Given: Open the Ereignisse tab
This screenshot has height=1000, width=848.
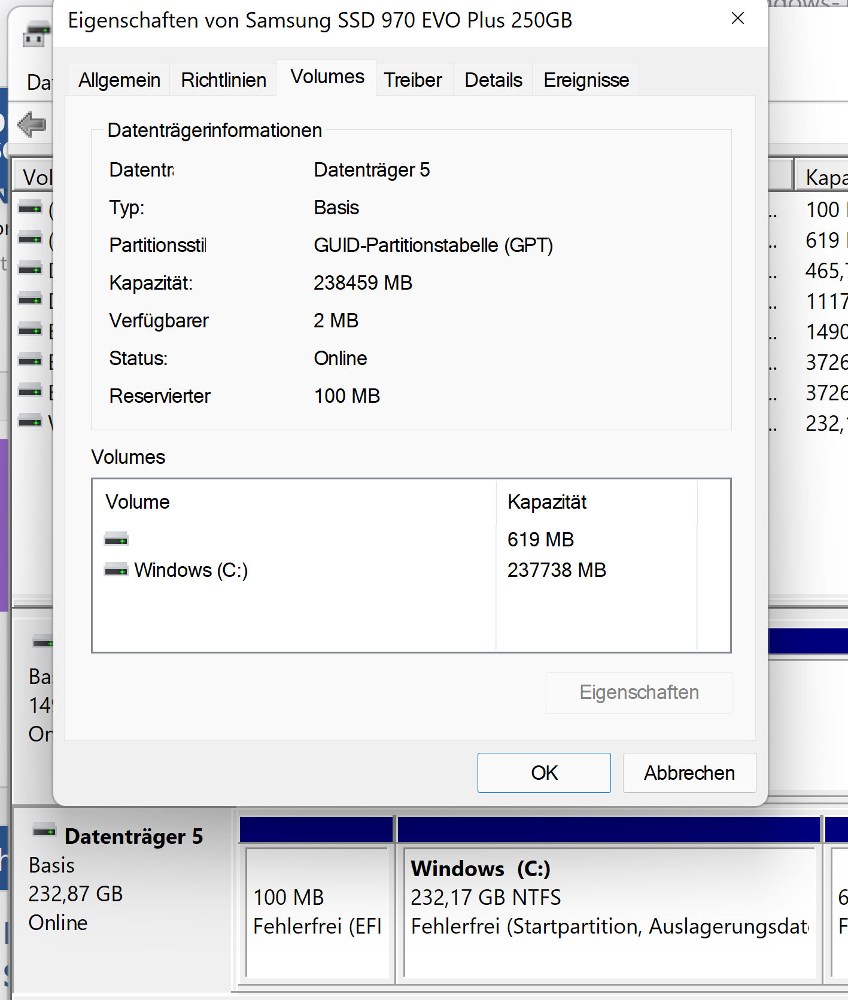Looking at the screenshot, I should [x=586, y=80].
